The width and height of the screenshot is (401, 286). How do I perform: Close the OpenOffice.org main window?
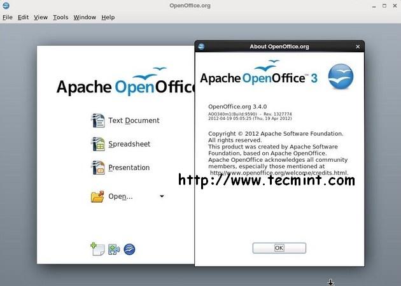tap(395, 6)
